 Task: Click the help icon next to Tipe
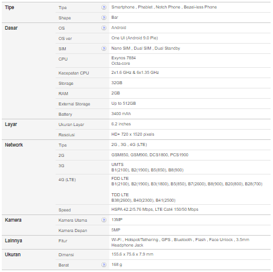104,7
